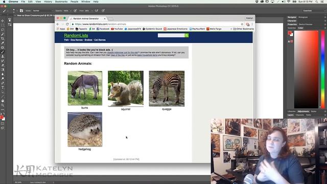Select the Hand tool
This screenshot has height=184, width=327.
(x=3, y=101)
